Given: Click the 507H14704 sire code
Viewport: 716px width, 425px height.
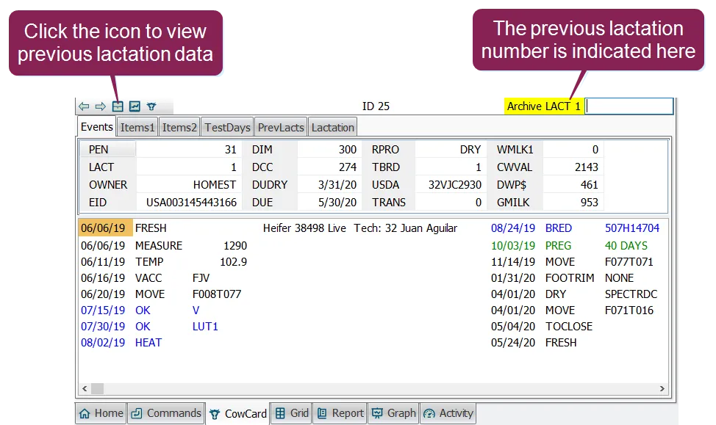Looking at the screenshot, I should point(632,228).
